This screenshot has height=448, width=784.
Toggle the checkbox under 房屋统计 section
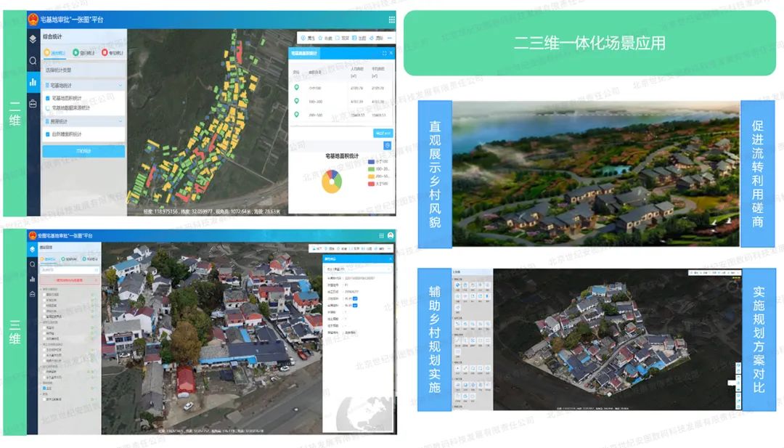(48, 134)
